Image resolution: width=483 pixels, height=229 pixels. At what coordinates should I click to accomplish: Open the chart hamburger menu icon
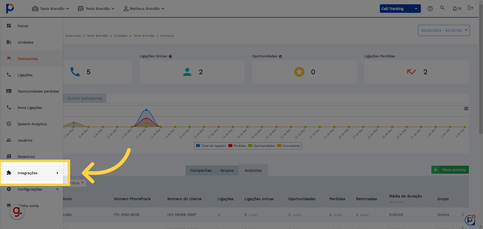(x=466, y=109)
